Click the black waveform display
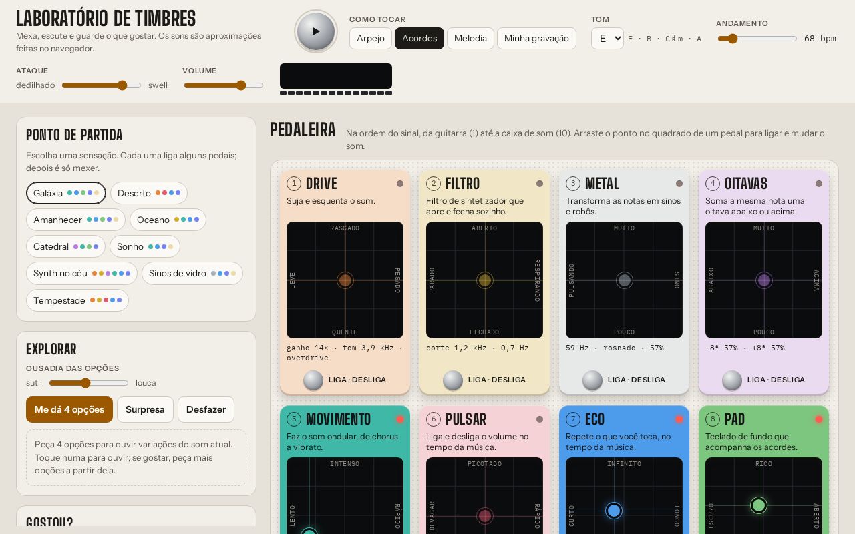Viewport: 855px width, 534px height. coord(336,76)
